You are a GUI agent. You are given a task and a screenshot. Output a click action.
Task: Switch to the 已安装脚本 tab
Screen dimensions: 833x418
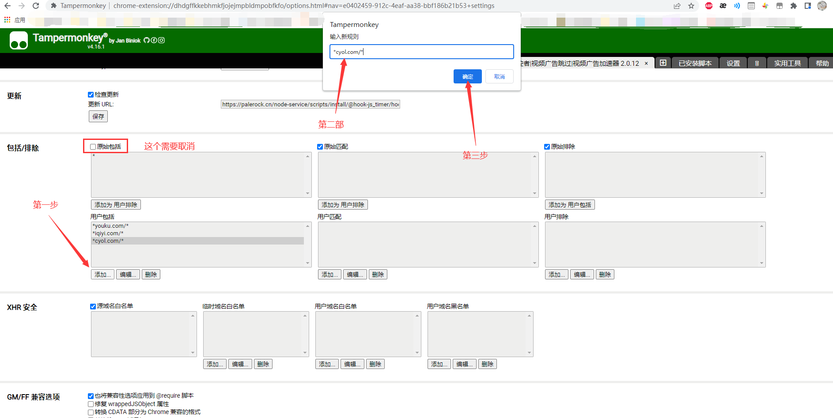point(695,63)
